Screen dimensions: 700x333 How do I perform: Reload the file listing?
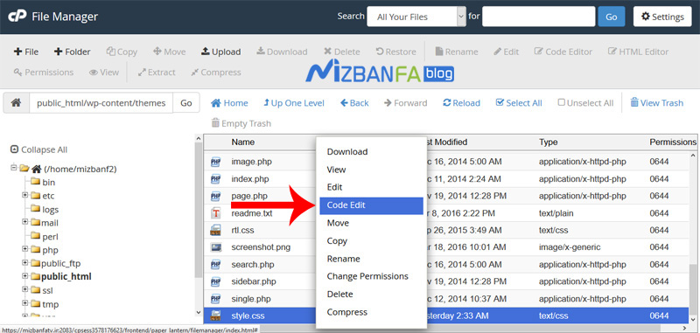(x=461, y=103)
